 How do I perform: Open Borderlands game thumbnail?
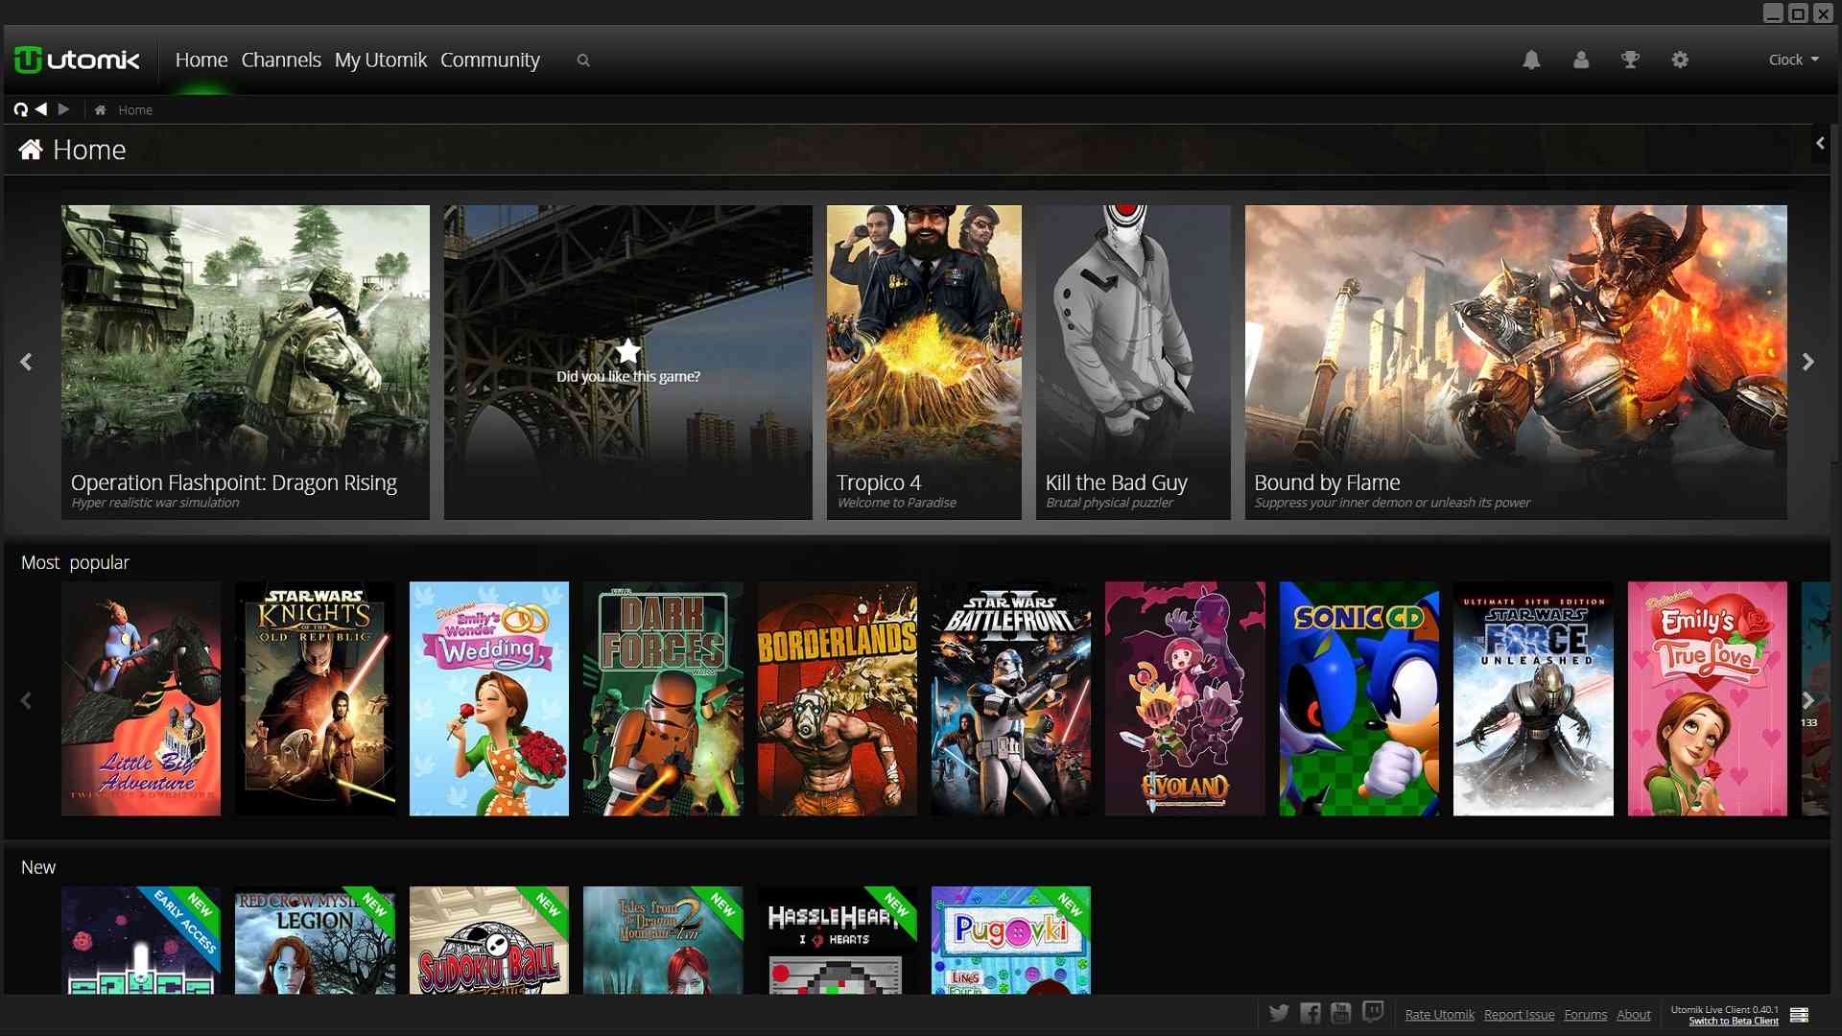(x=837, y=698)
